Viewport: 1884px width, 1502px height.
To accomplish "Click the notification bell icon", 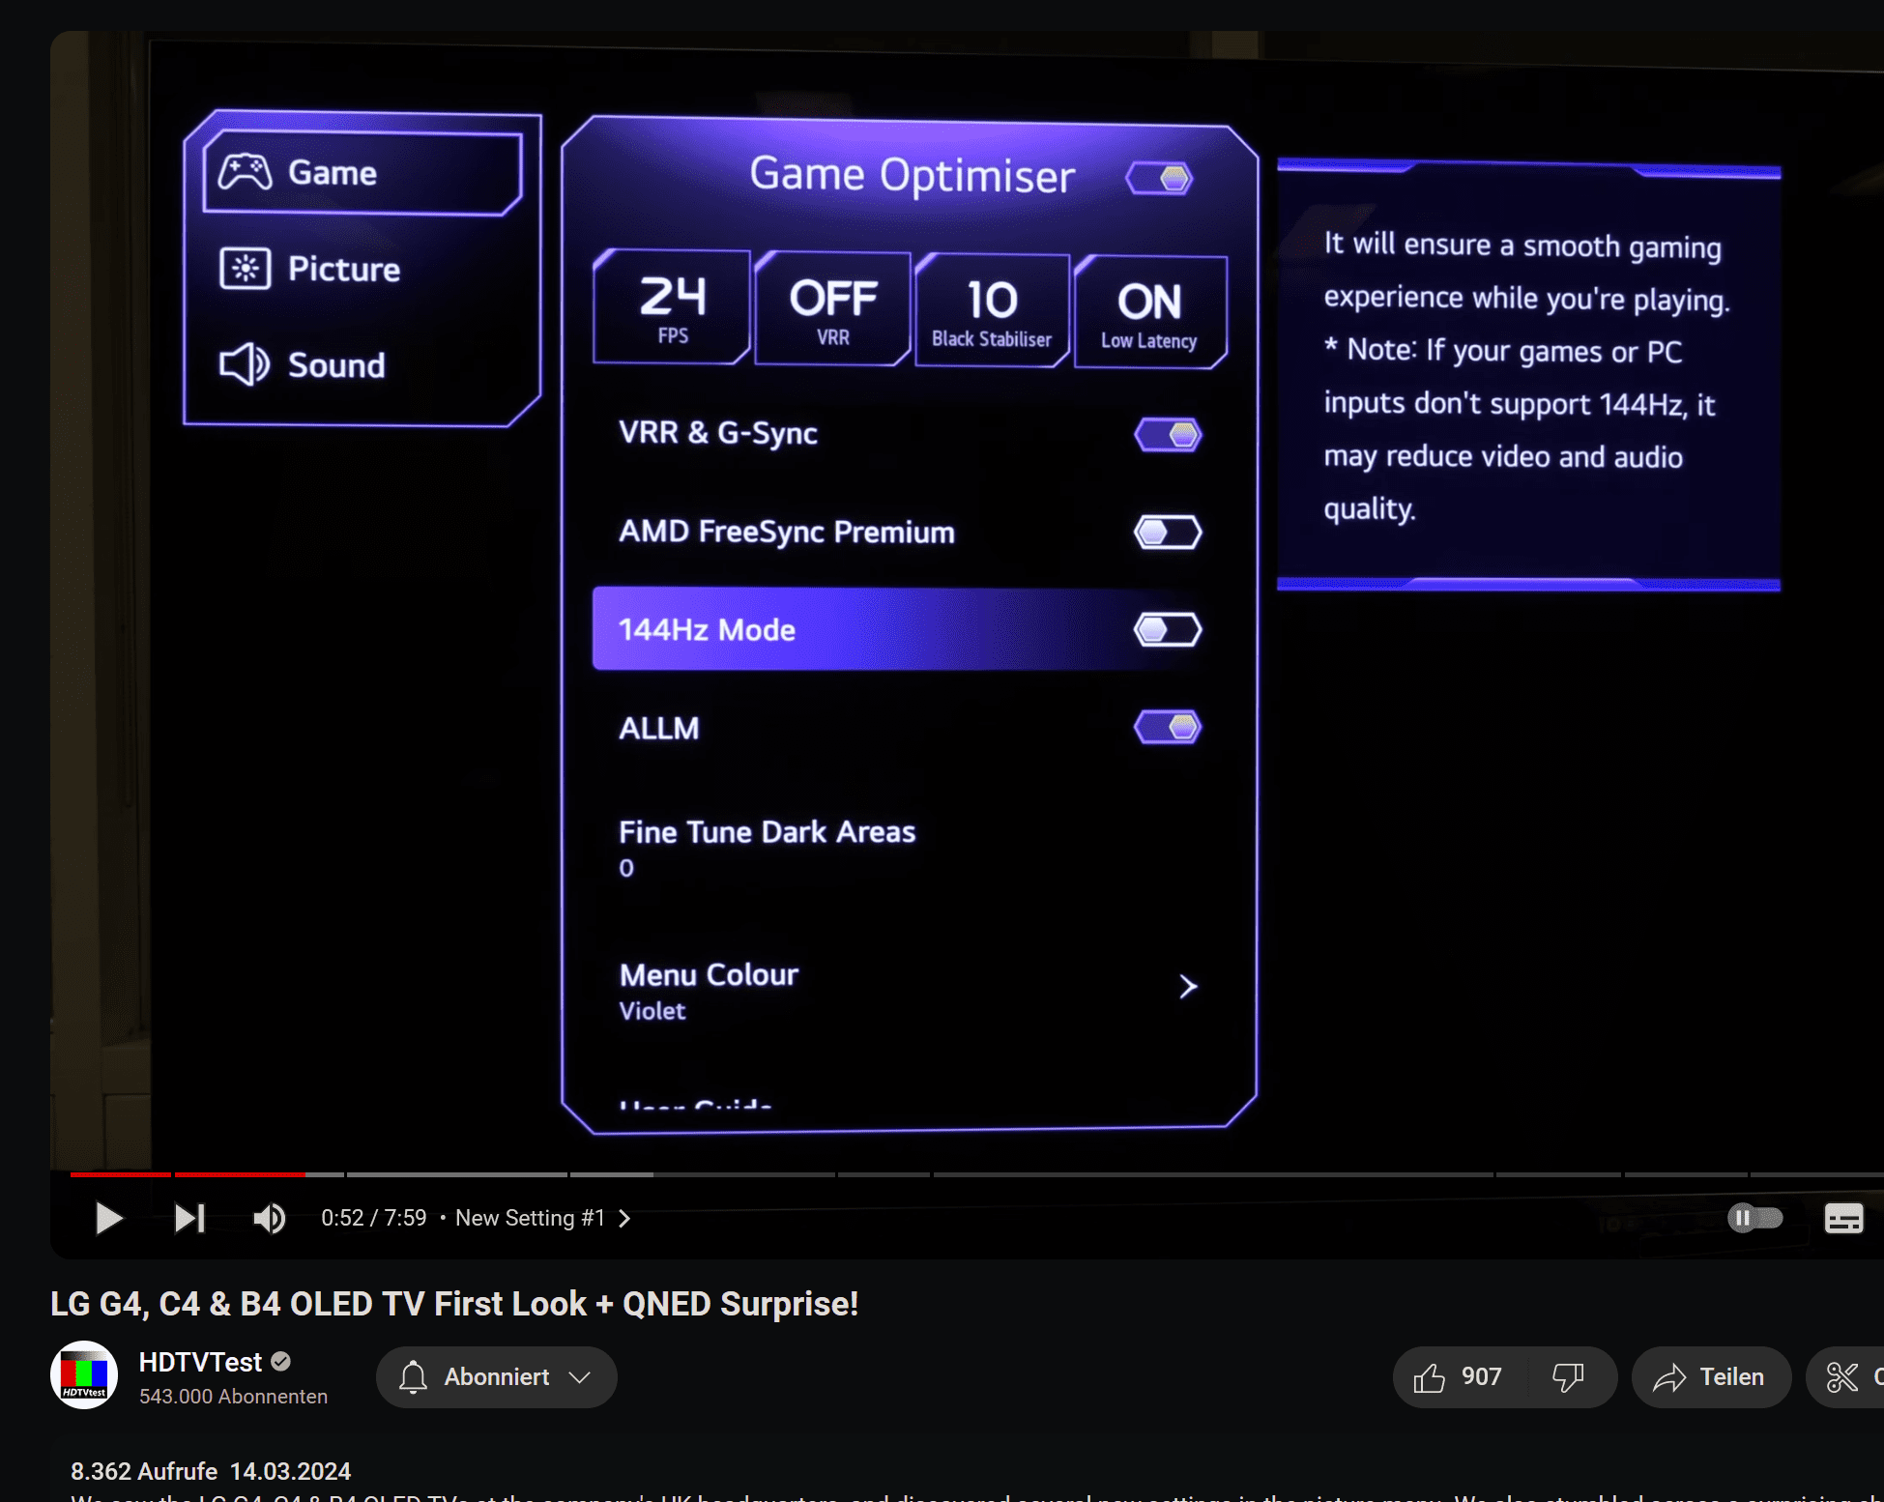I will click(x=413, y=1377).
